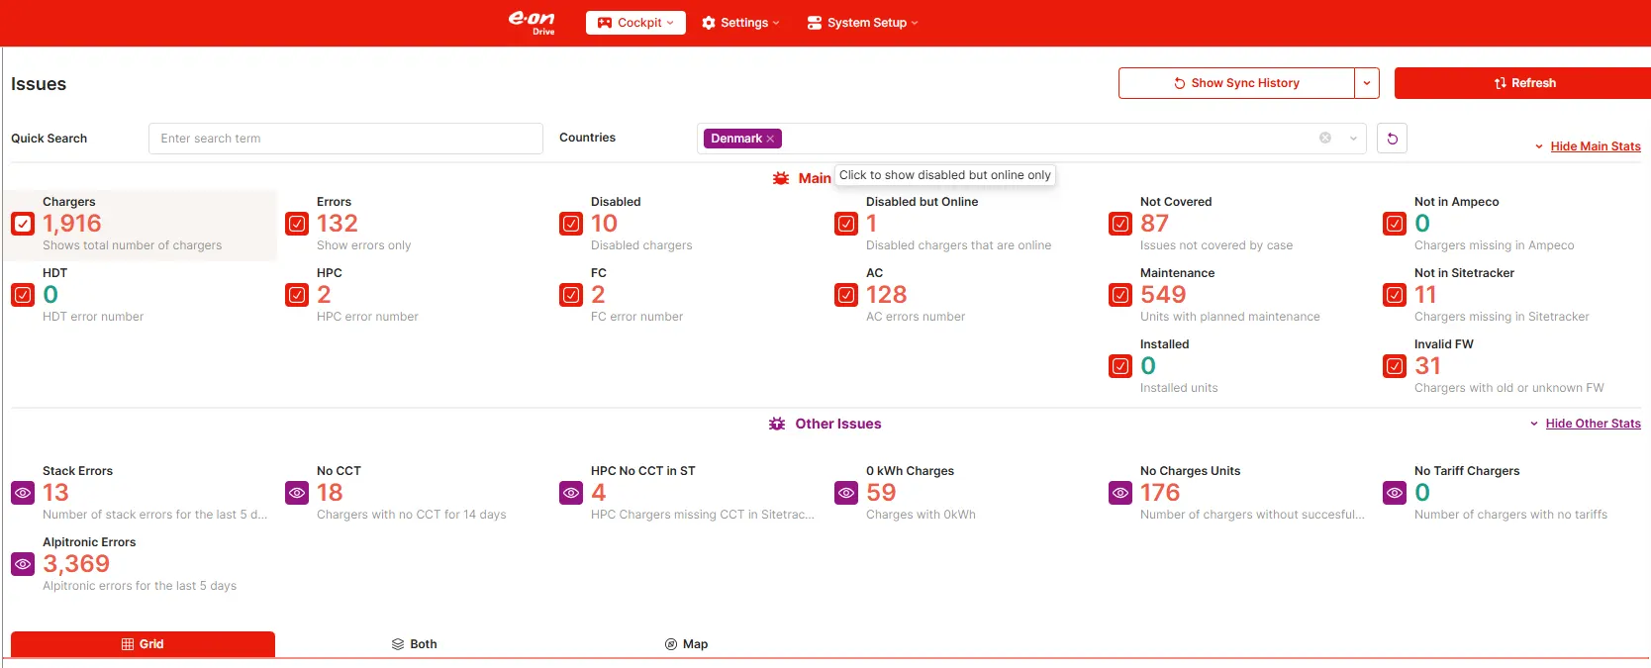The height and width of the screenshot is (668, 1651).
Task: Open the System Setup menu
Action: click(x=862, y=23)
